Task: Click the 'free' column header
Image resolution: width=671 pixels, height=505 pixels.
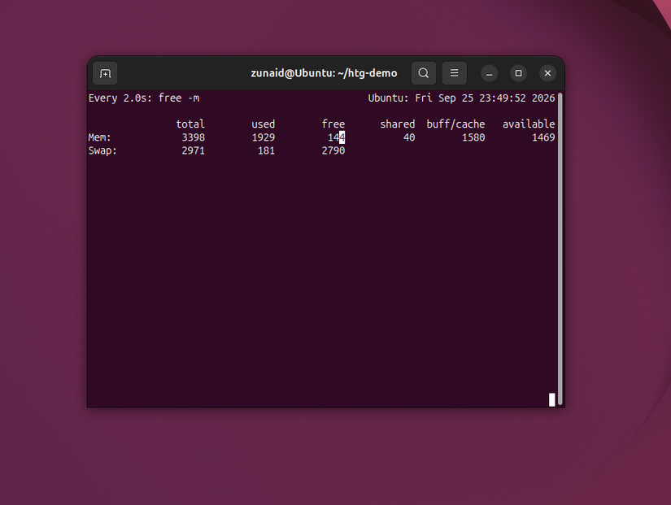Action: point(333,124)
